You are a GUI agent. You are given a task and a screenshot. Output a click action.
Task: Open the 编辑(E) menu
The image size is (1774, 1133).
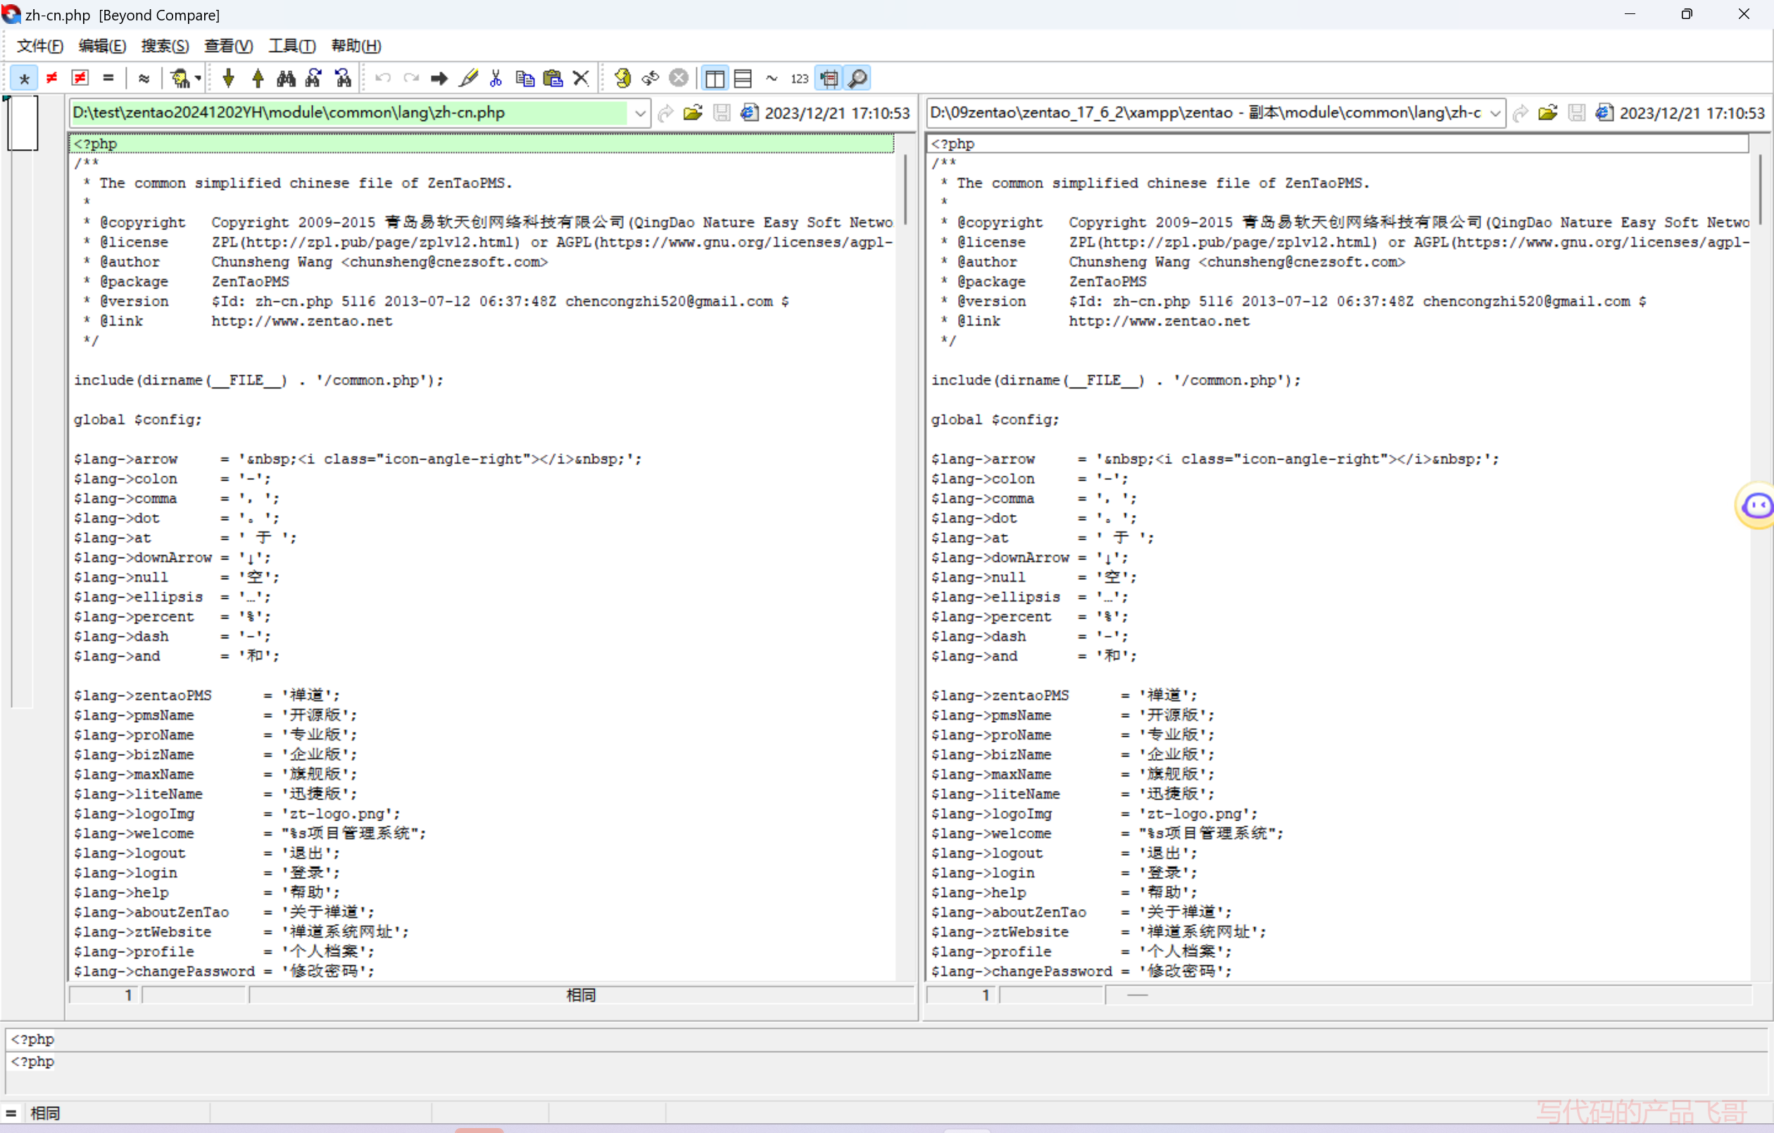(102, 46)
